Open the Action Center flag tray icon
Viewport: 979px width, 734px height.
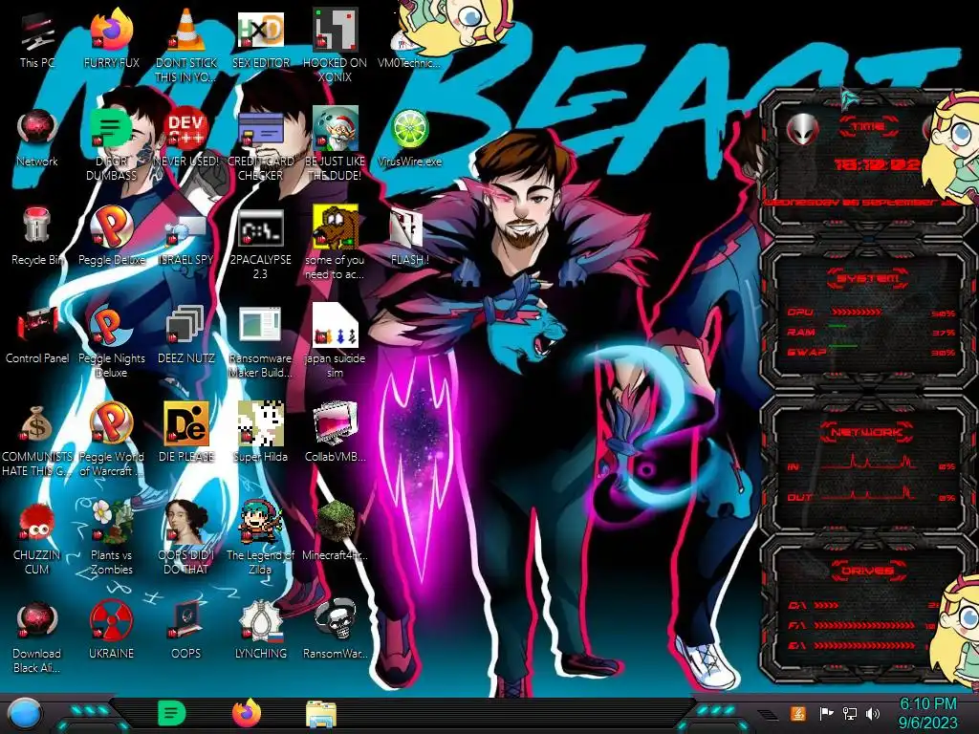click(827, 713)
